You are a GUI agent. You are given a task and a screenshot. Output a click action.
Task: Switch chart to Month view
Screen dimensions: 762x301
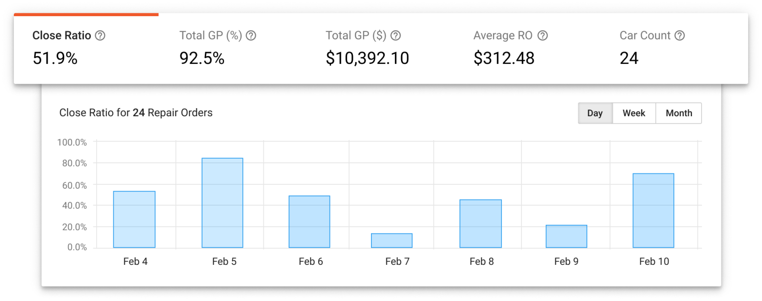(x=679, y=113)
